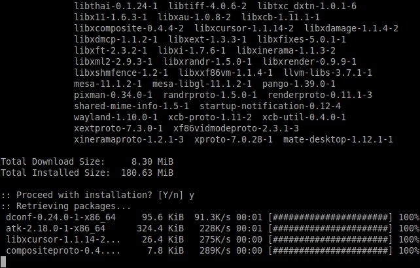Select the pango-1.39.0-1 package name

click(x=299, y=84)
